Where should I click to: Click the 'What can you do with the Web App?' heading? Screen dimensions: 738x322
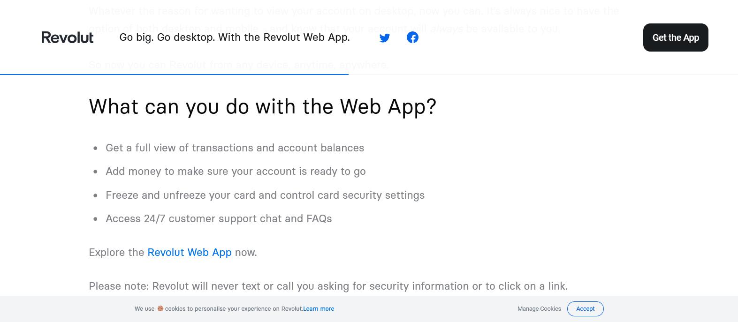[x=263, y=106]
